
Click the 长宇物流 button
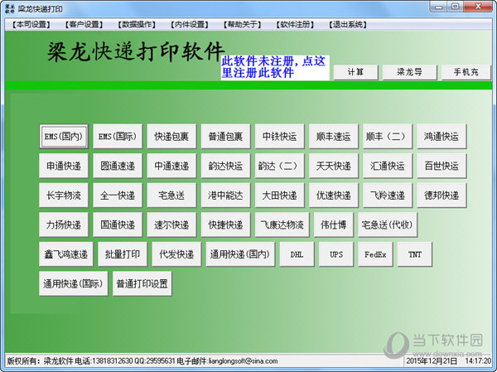64,196
